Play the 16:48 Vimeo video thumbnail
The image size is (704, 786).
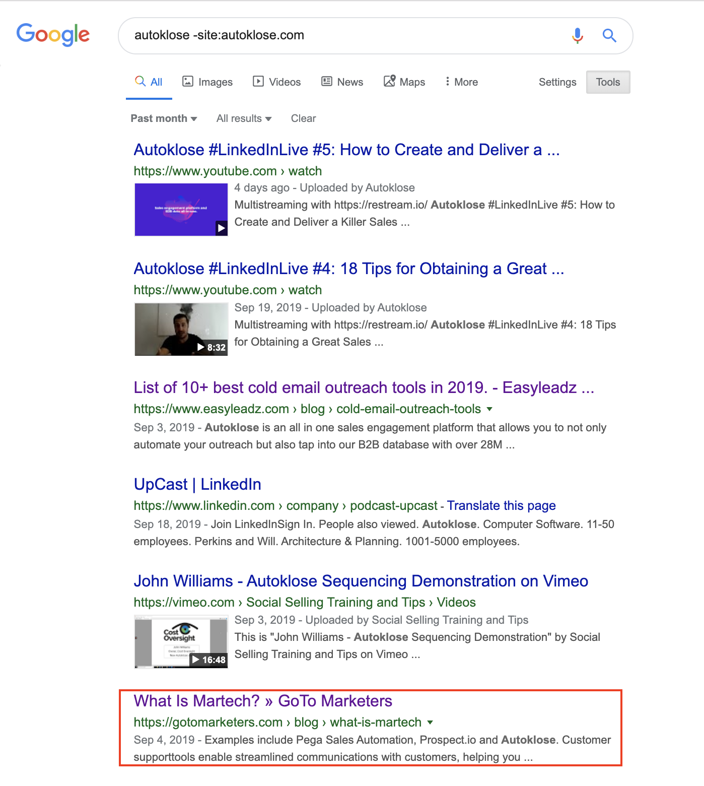[x=181, y=641]
